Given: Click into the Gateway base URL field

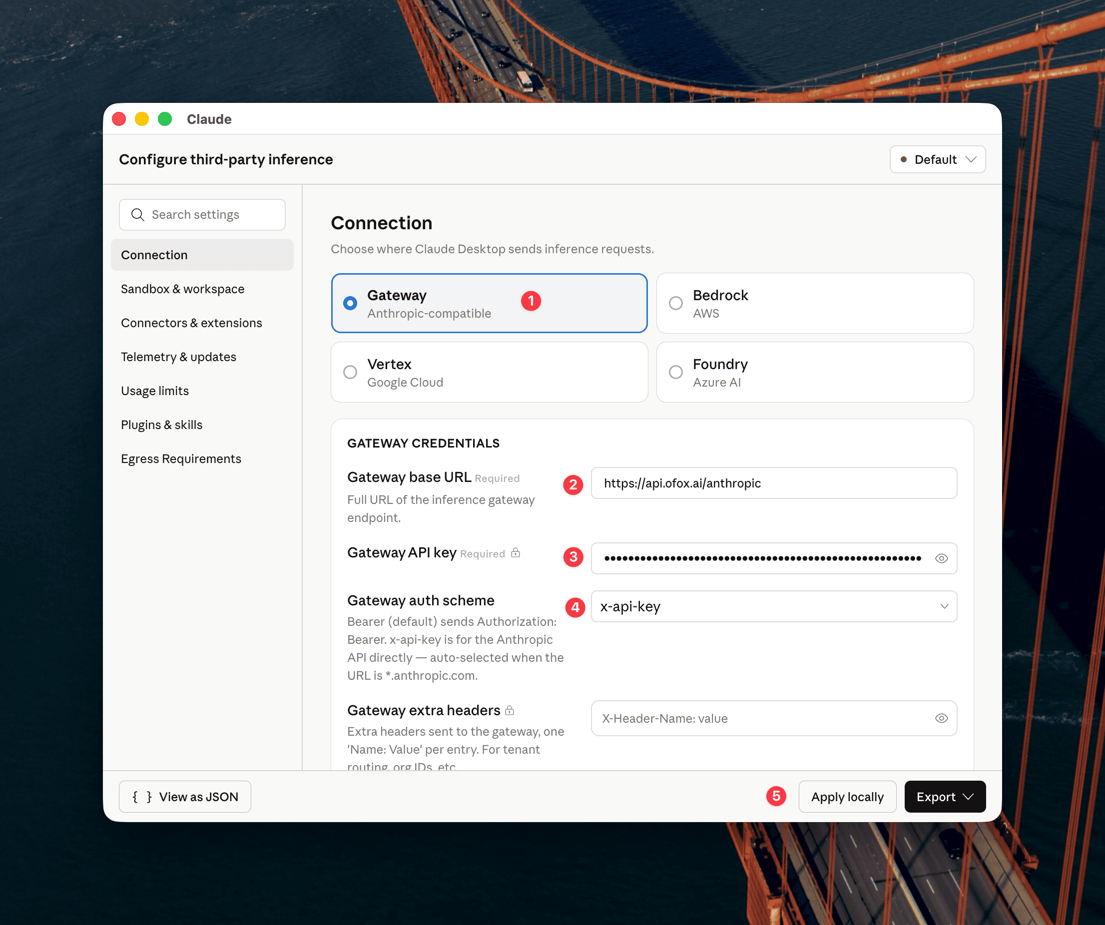Looking at the screenshot, I should point(773,483).
